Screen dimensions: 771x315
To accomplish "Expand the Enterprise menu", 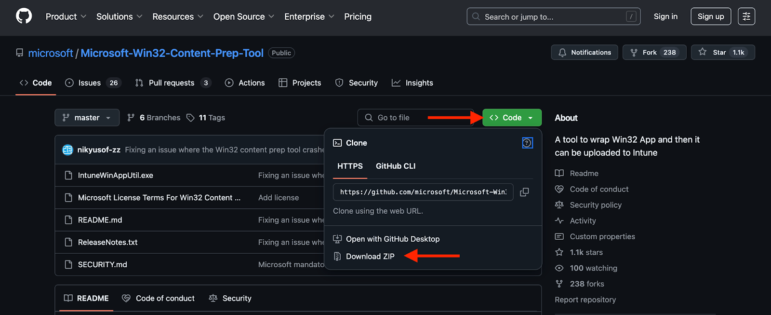I will (x=309, y=16).
